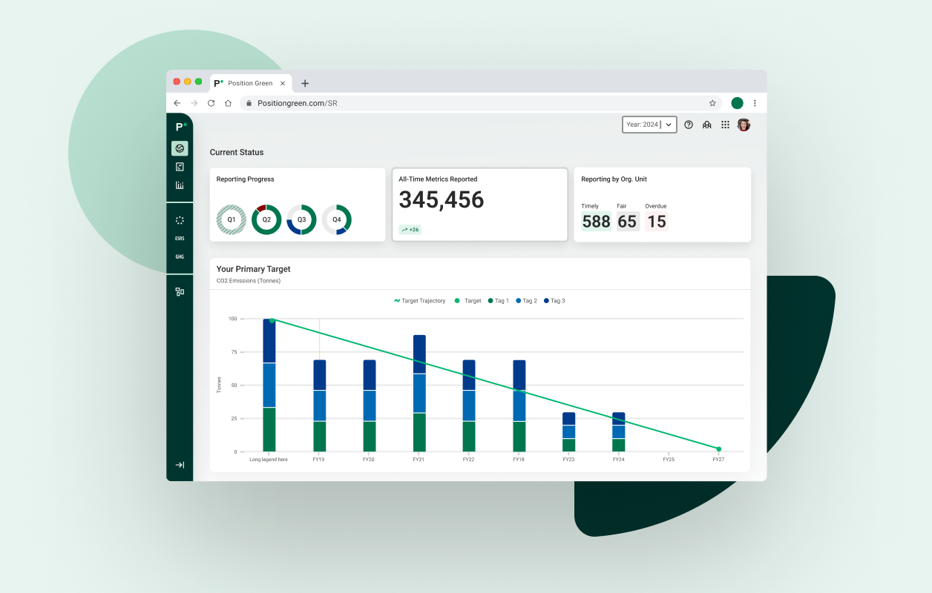932x593 pixels.
Task: Collapse the sidebar with the arrow icon
Action: (179, 465)
